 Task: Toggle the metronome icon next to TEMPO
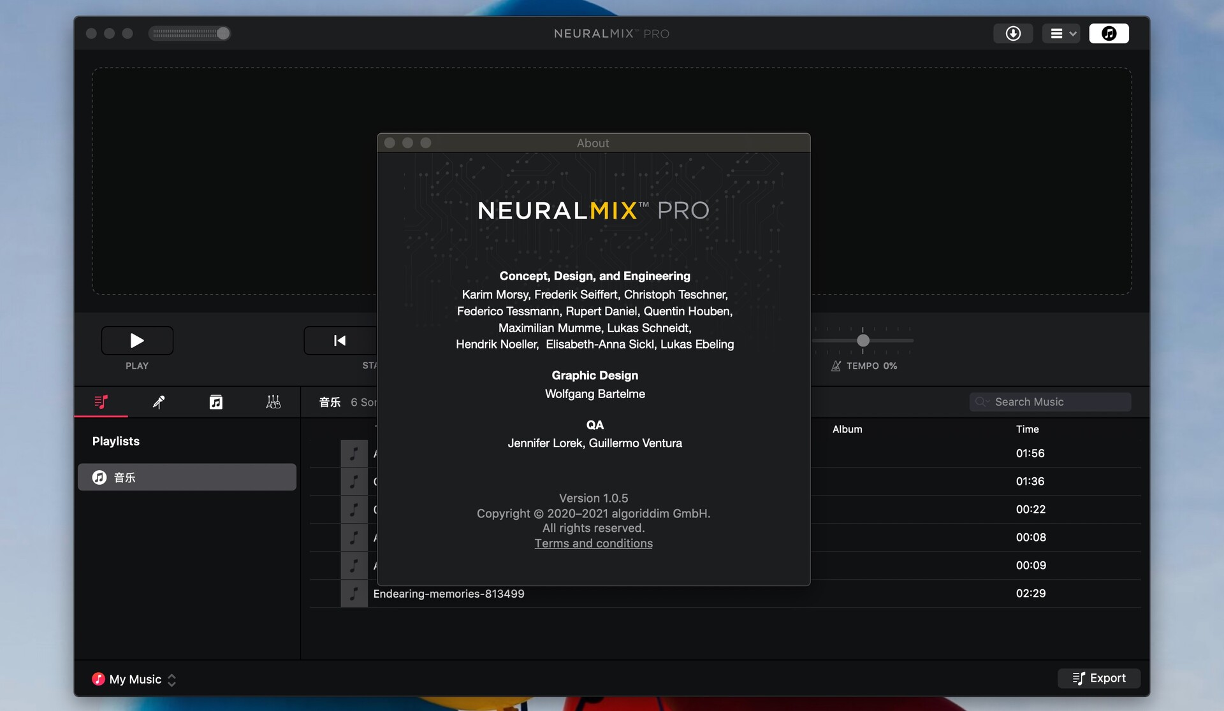click(836, 366)
